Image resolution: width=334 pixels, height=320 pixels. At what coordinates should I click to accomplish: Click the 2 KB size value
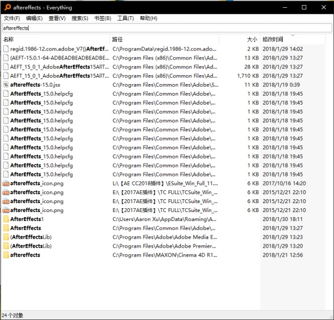[253, 49]
